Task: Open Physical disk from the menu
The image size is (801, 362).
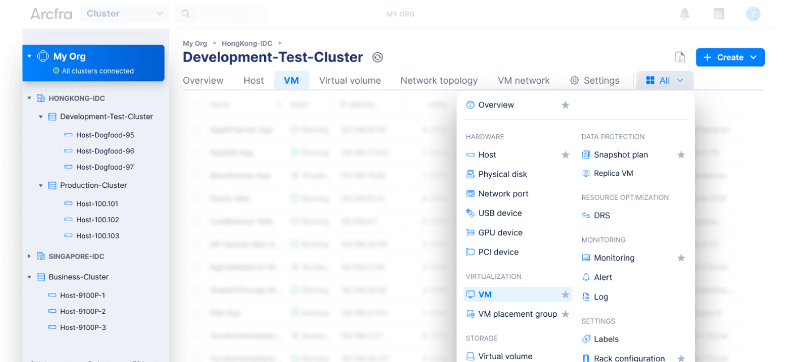Action: coord(502,174)
